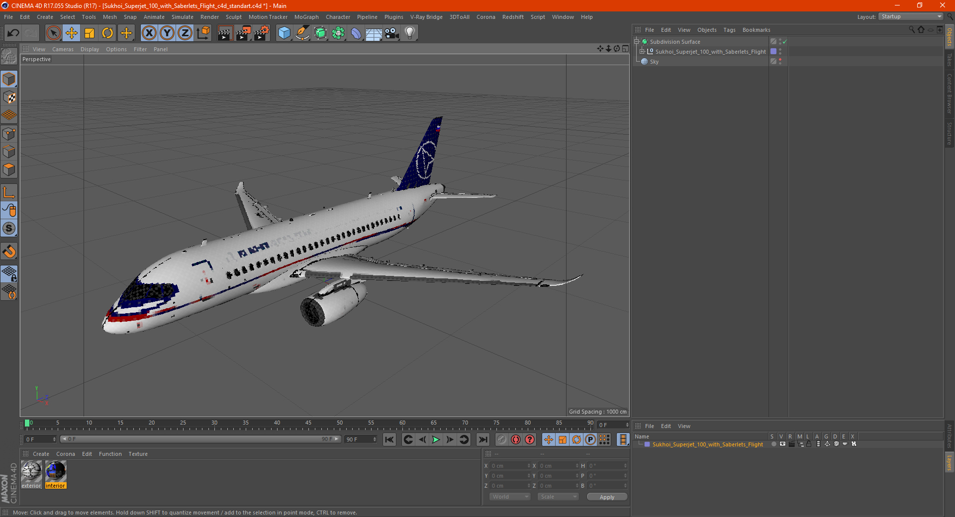Adjust current frame 0 F stepper

coord(54,439)
